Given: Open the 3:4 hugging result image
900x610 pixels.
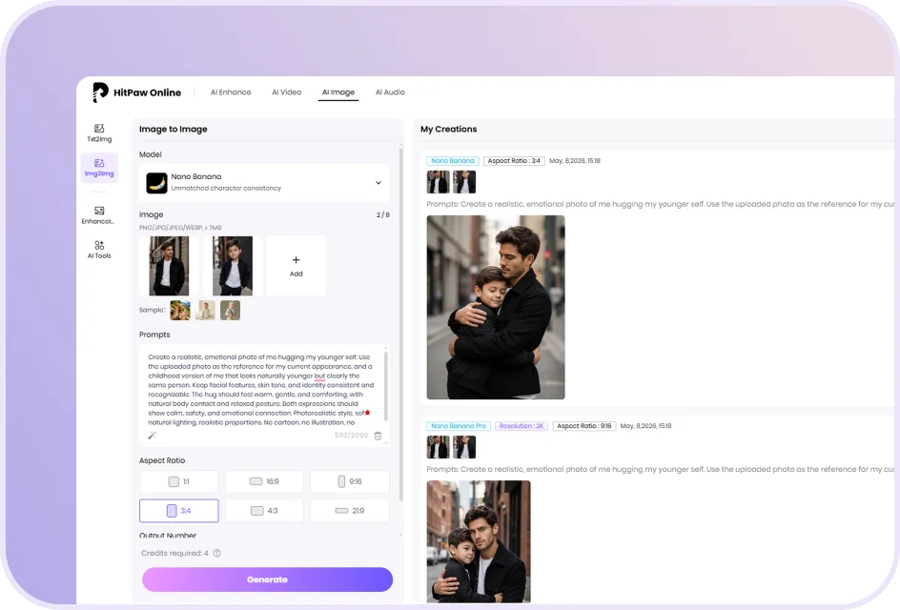Looking at the screenshot, I should tap(496, 308).
